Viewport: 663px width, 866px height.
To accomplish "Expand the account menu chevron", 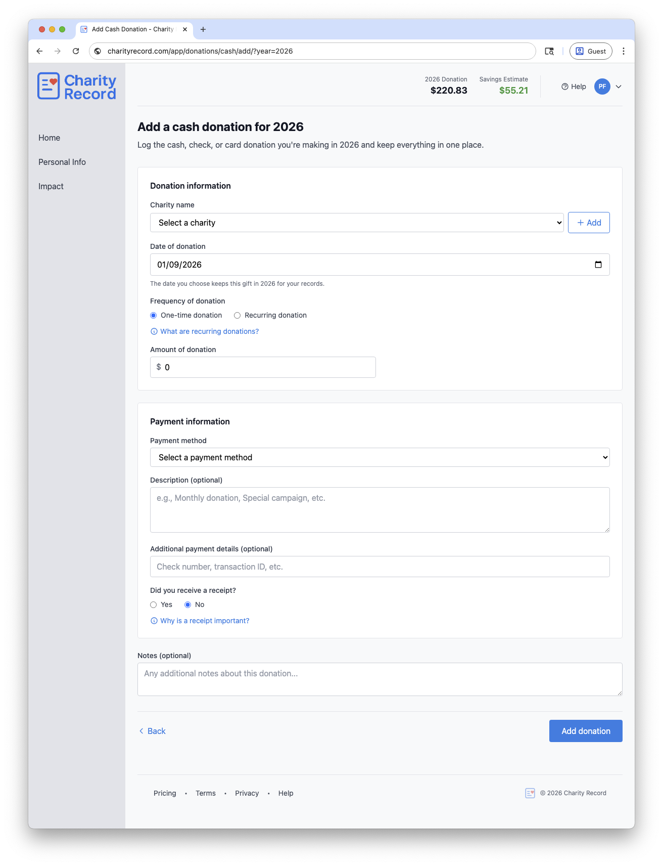I will pos(619,86).
